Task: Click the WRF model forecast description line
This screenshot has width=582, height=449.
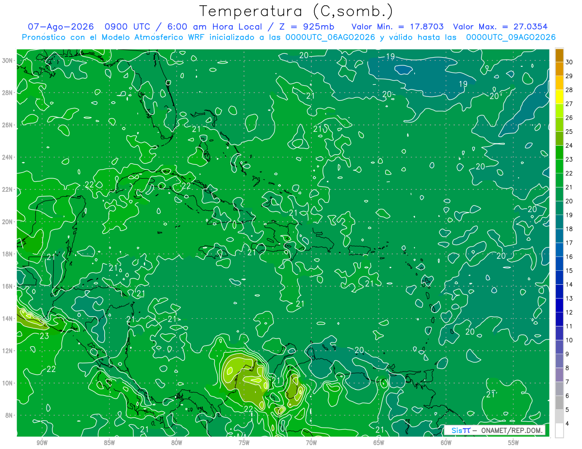Action: coord(289,37)
